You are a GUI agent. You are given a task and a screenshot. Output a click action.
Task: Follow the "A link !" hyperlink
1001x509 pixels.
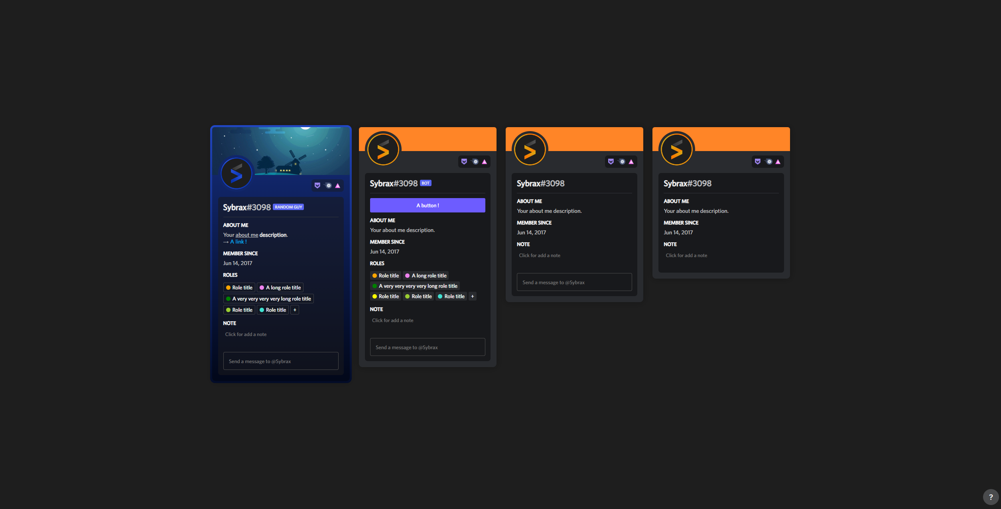(x=238, y=242)
